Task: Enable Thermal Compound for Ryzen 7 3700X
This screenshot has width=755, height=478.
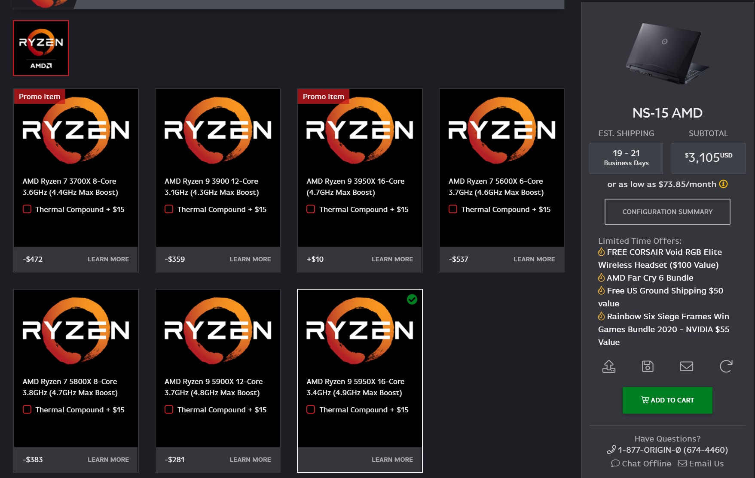Action: (x=27, y=209)
